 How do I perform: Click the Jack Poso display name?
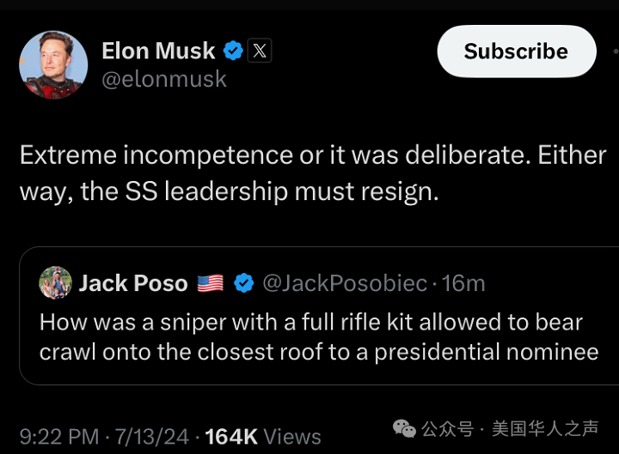click(133, 283)
